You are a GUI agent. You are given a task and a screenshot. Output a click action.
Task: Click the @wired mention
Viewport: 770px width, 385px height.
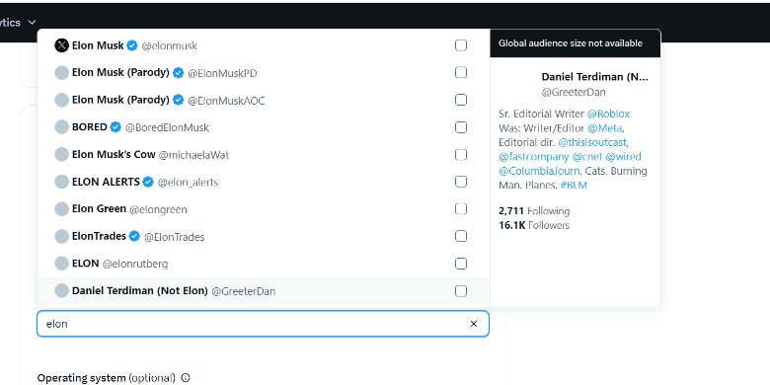[623, 157]
